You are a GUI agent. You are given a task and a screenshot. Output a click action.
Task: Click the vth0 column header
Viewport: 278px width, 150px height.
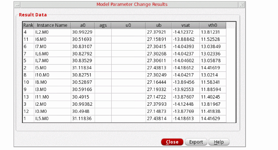(213, 25)
